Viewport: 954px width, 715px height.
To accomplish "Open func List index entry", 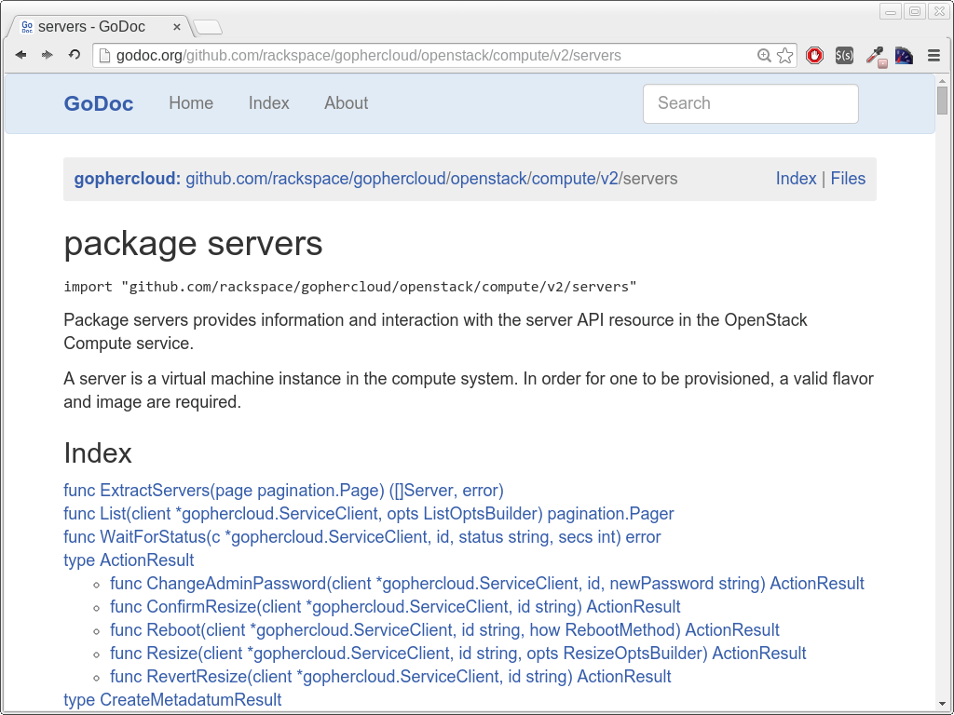I will tap(369, 514).
